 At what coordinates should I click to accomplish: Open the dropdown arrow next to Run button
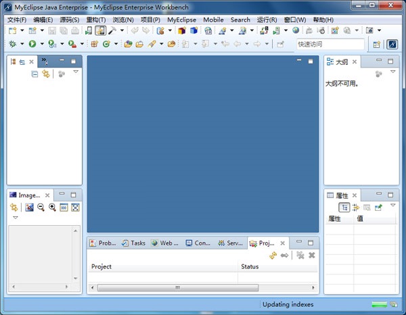tap(41, 45)
